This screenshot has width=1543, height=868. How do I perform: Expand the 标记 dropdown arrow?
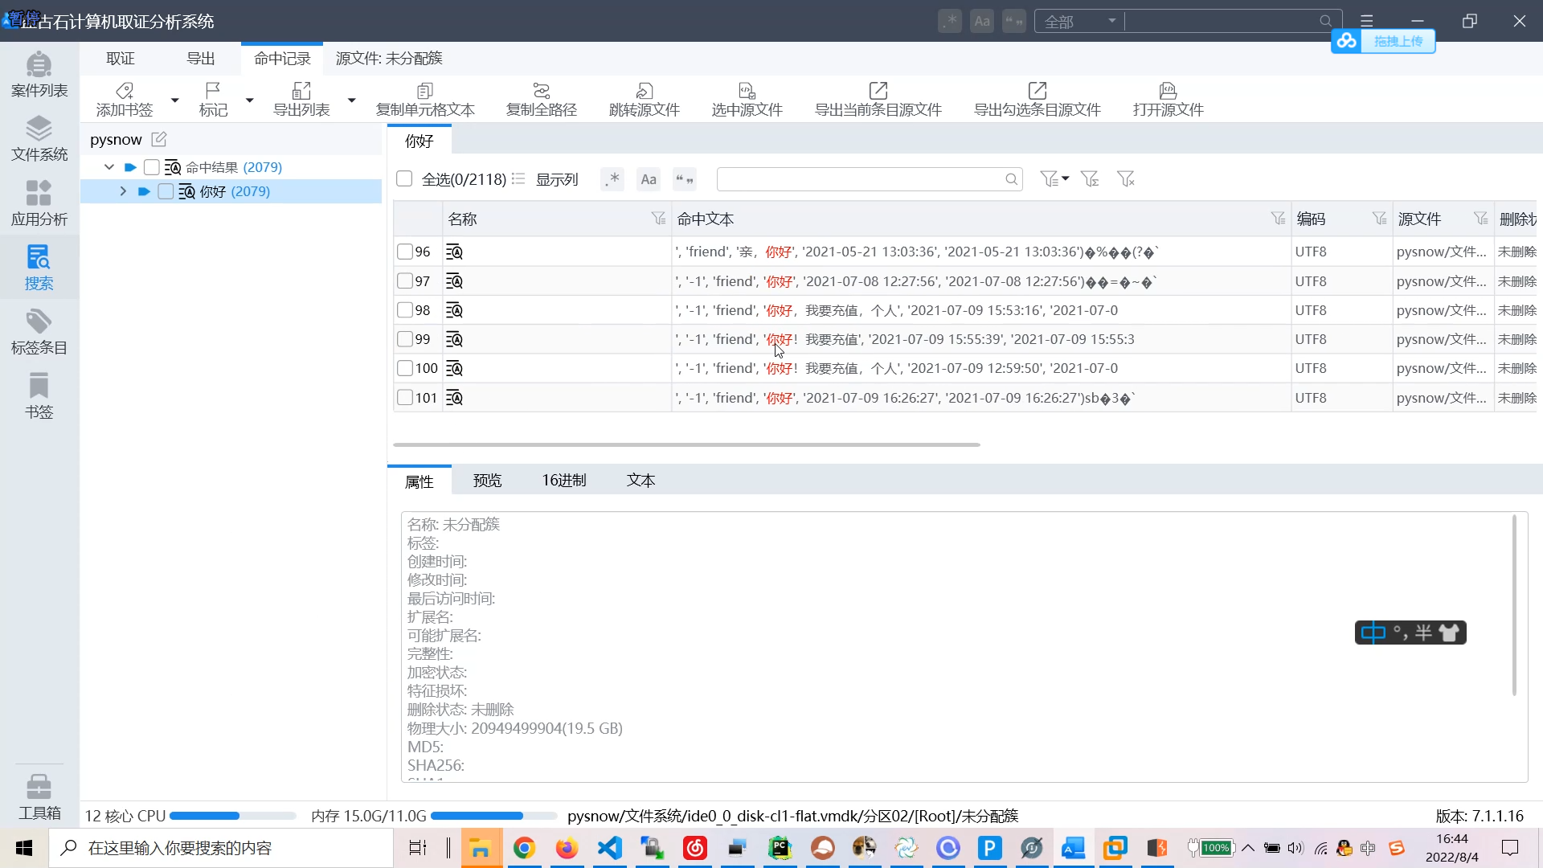248,100
